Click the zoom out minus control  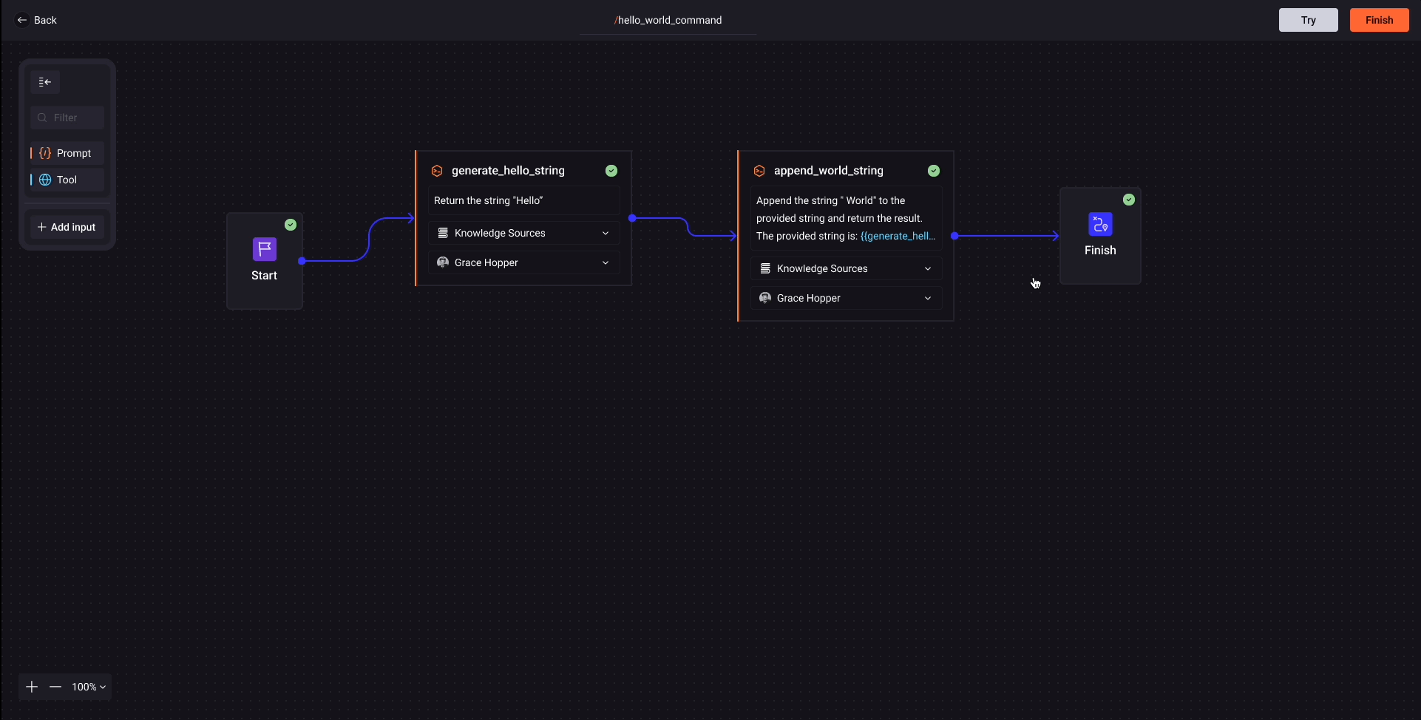pyautogui.click(x=55, y=687)
